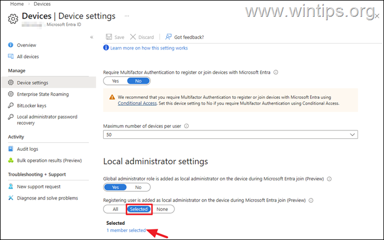Click the Device settings gear icon in sidebar
Screen dimensions: 384x240
pyautogui.click(x=11, y=83)
